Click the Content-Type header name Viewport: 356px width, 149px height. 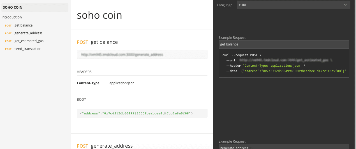click(88, 83)
